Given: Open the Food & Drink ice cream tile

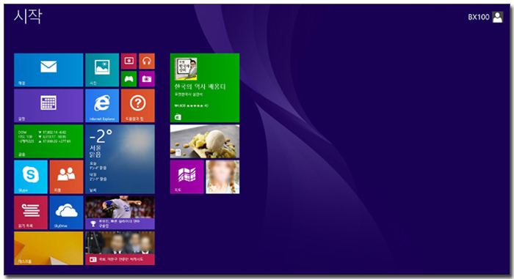Looking at the screenshot, I should click(205, 141).
